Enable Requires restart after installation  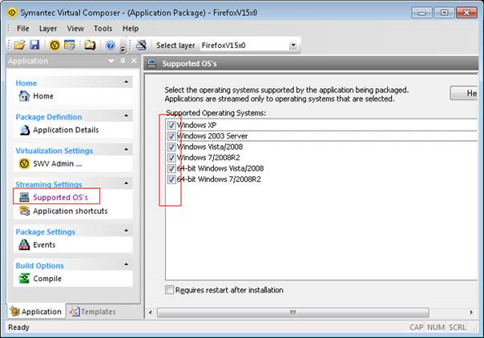point(169,290)
